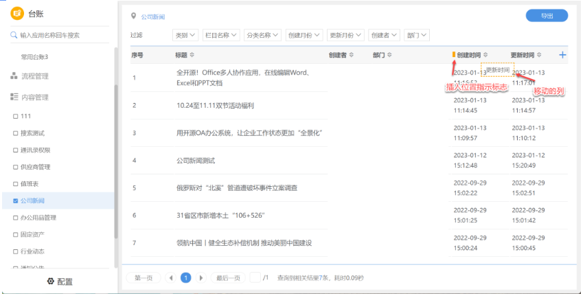Open the 类别 filter dropdown
This screenshot has width=585, height=298.
185,35
